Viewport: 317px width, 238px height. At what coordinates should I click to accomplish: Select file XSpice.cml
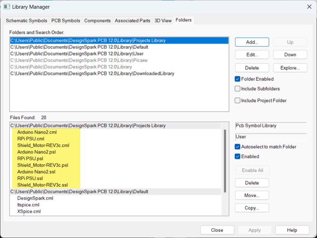[x=29, y=211]
